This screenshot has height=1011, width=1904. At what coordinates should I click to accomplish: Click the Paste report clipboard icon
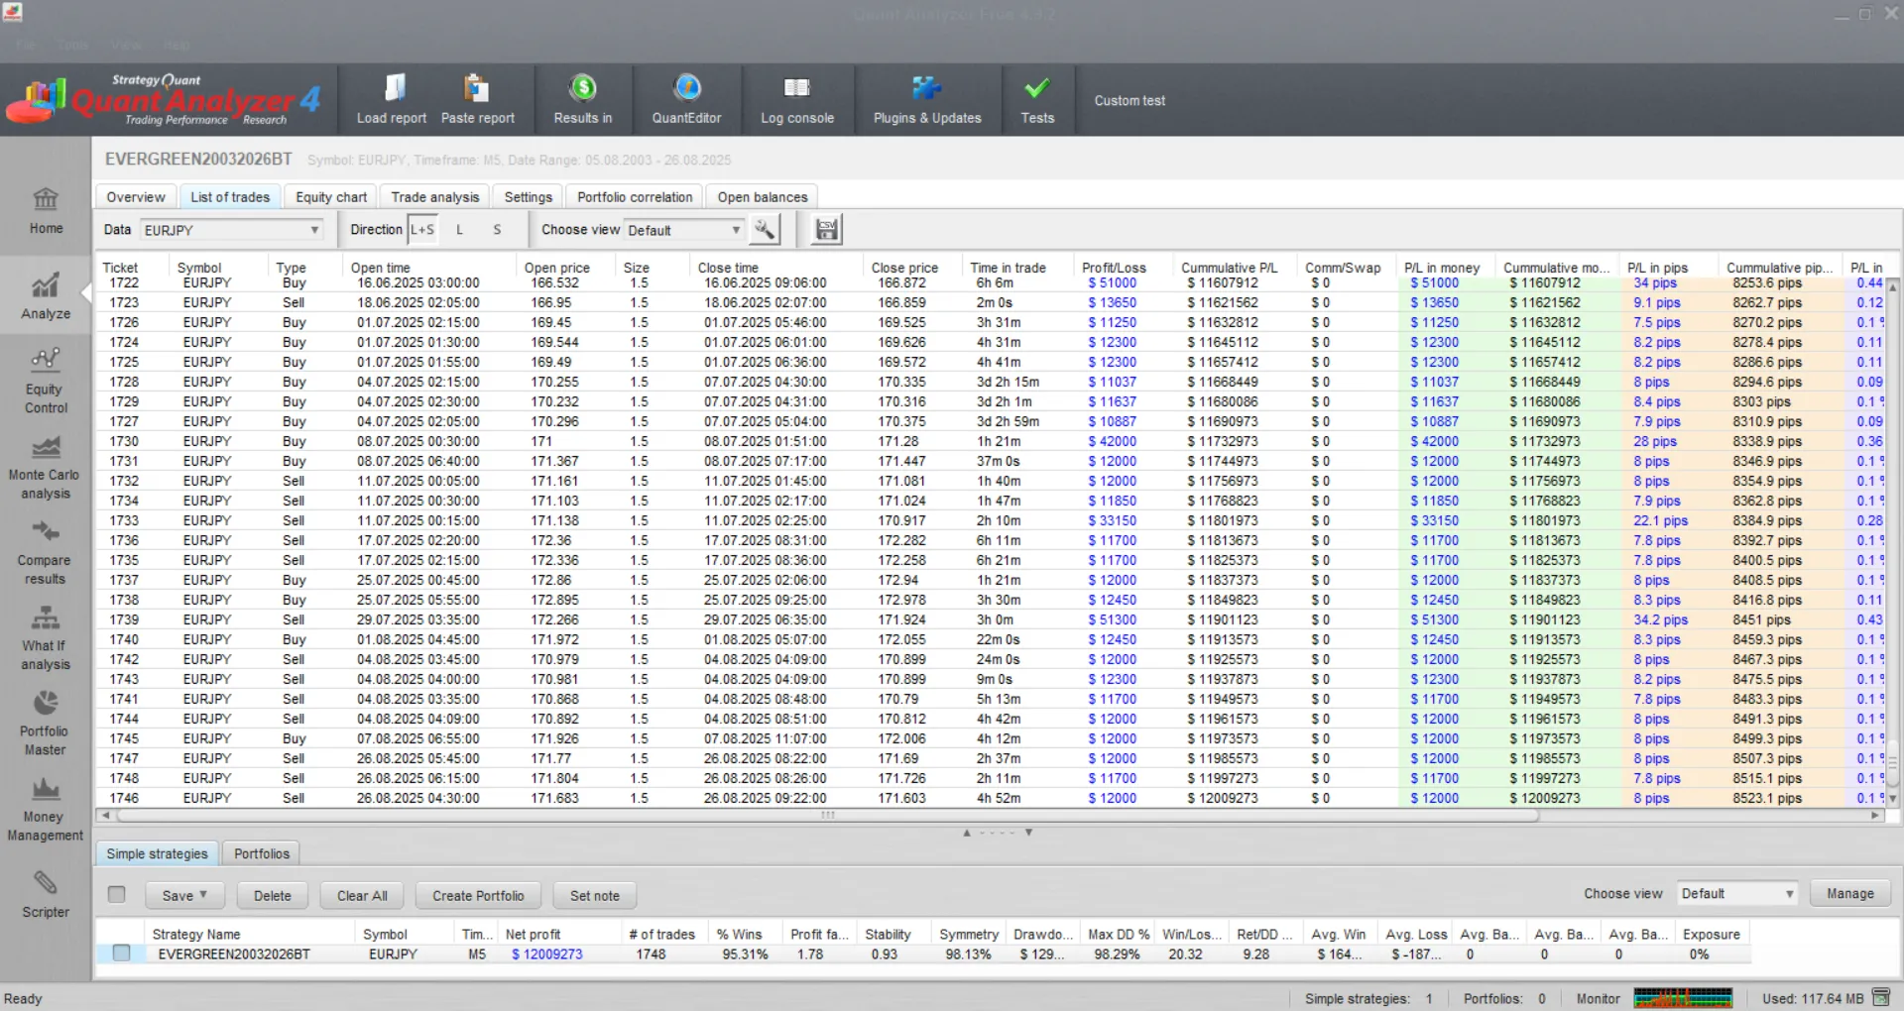[477, 90]
